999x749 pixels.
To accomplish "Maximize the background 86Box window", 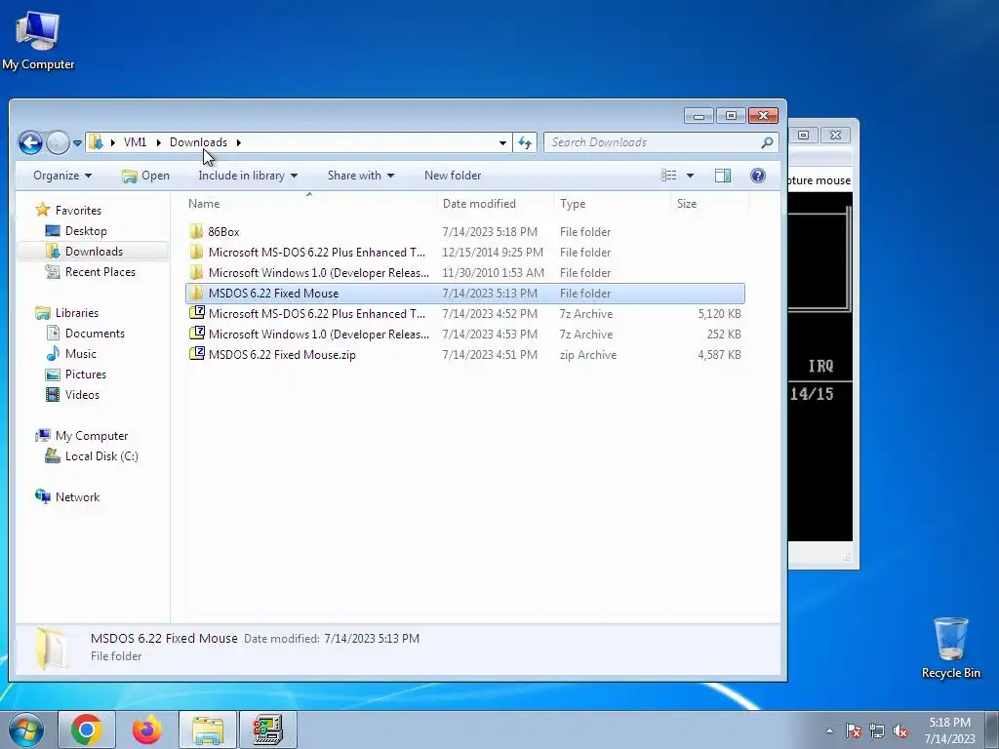I will pos(804,135).
